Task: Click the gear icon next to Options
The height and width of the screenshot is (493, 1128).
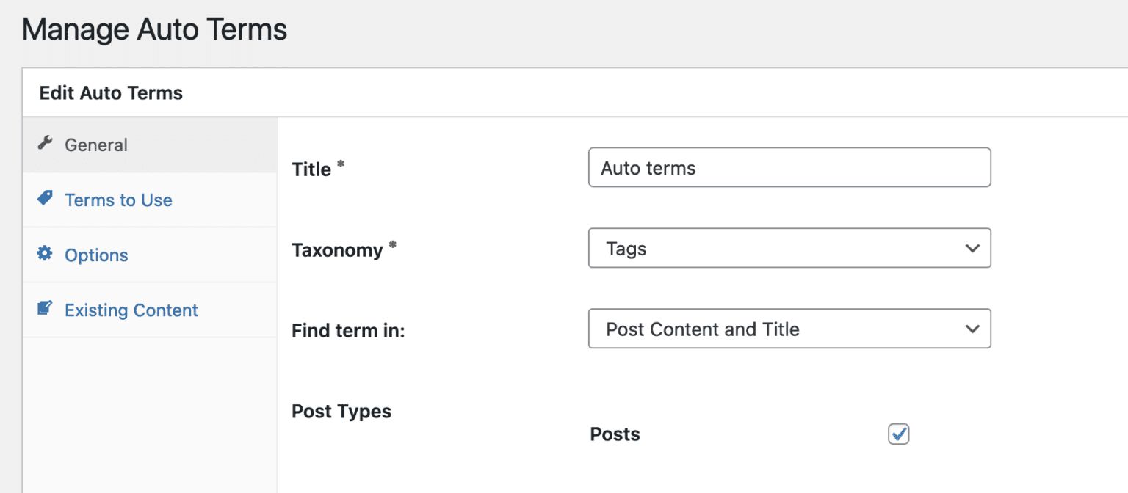Action: [45, 254]
